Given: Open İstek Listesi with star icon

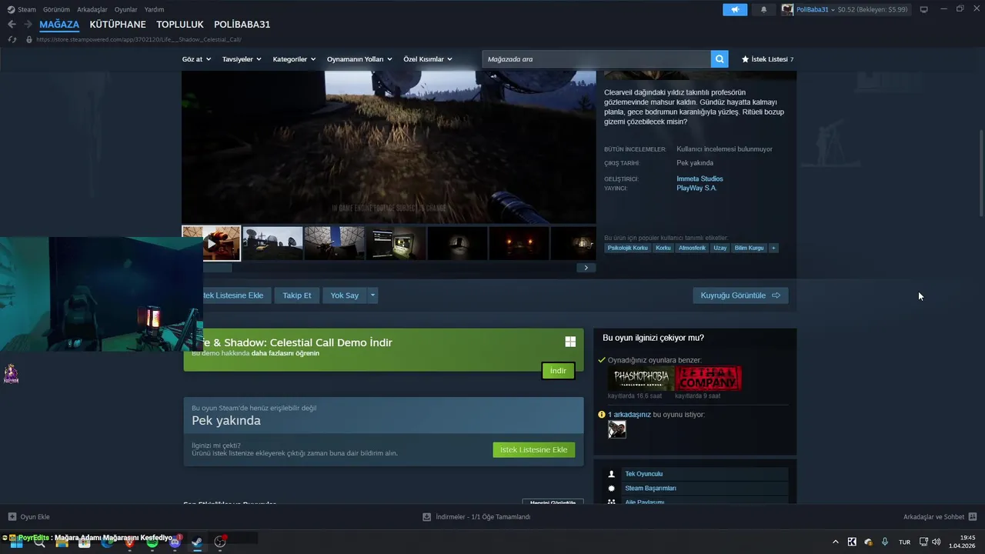Looking at the screenshot, I should (767, 59).
